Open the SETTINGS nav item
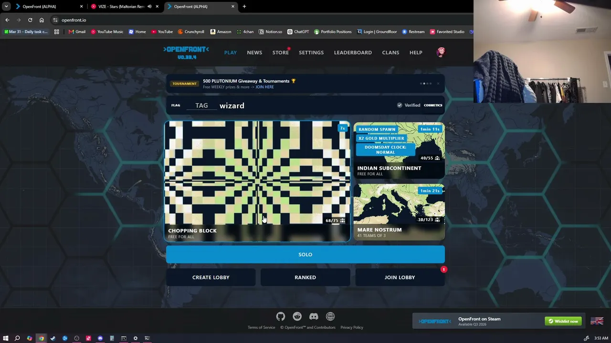 [x=311, y=52]
